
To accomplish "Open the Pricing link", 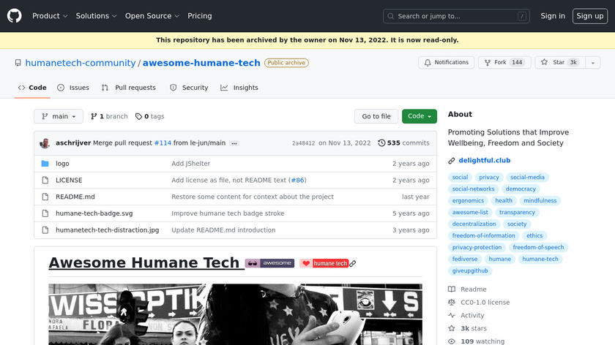I will pos(200,16).
